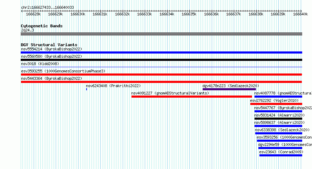Open nsv5898637 (Almarri2020) variant label

tap(279, 122)
